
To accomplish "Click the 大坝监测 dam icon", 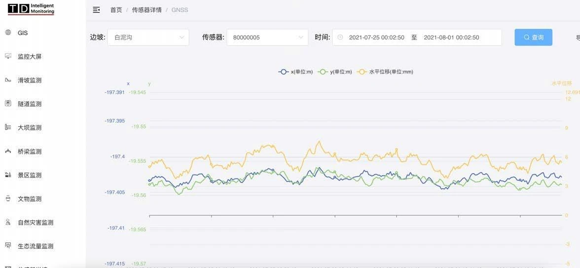I will pyautogui.click(x=8, y=127).
